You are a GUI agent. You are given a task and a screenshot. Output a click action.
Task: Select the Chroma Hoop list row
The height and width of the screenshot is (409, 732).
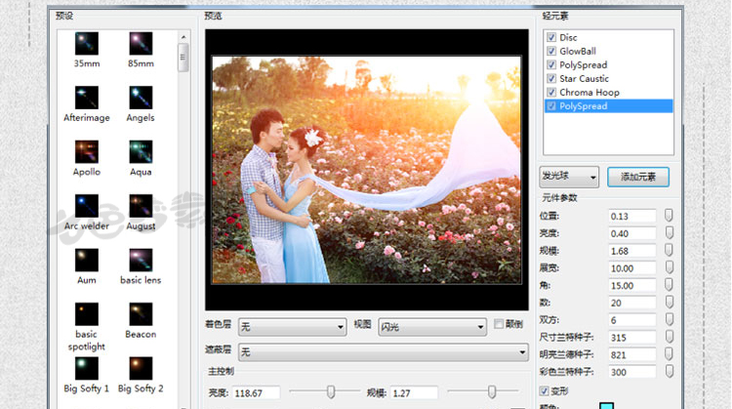608,92
